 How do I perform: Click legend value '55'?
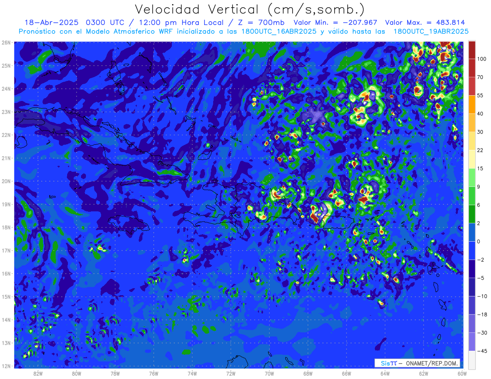tap(480, 95)
